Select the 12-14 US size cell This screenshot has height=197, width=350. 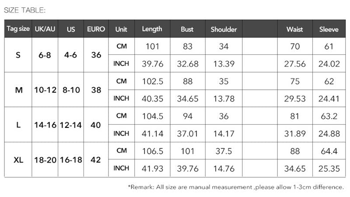tap(71, 125)
